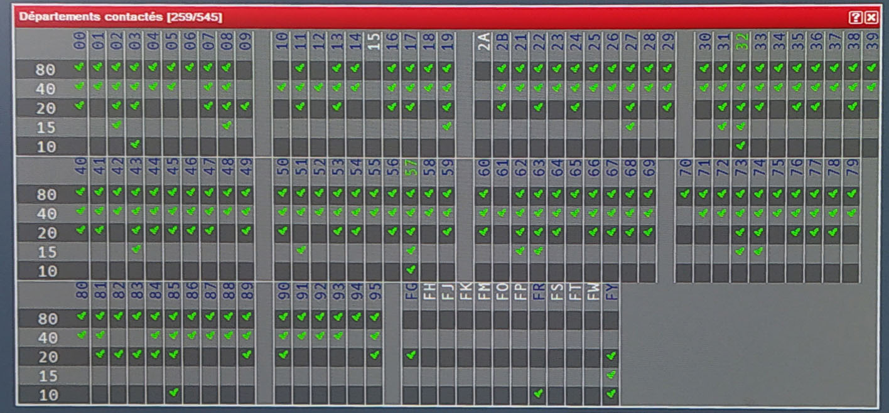Click the checkmark for department 32 on 10m
The height and width of the screenshot is (413, 889).
coord(741,146)
